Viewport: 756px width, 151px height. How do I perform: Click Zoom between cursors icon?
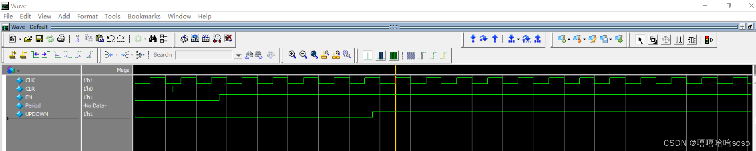point(336,55)
